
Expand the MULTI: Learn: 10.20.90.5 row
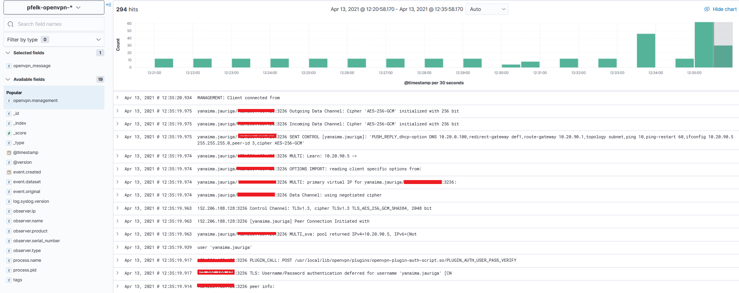coord(117,156)
